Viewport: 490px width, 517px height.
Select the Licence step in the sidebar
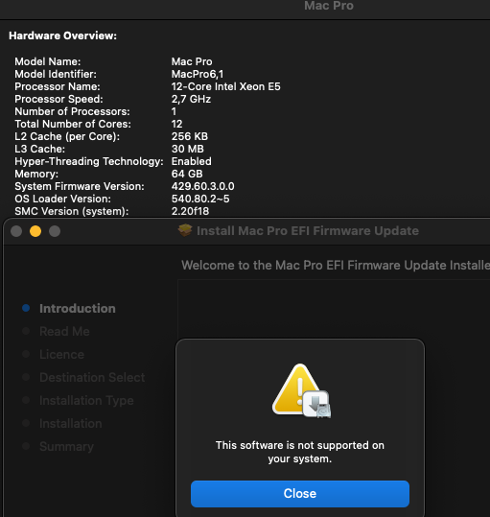point(62,355)
